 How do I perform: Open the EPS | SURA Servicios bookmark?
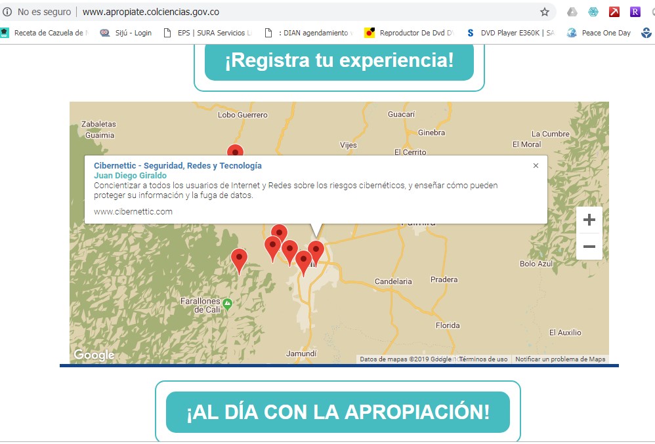[x=207, y=33]
